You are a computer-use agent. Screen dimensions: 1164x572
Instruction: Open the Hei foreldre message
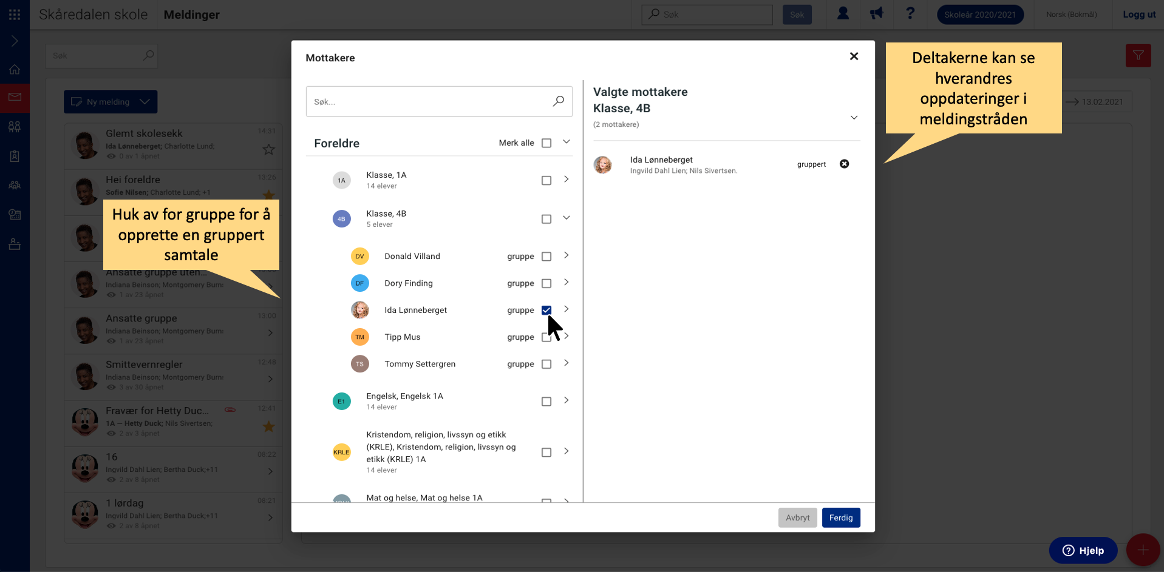173,192
